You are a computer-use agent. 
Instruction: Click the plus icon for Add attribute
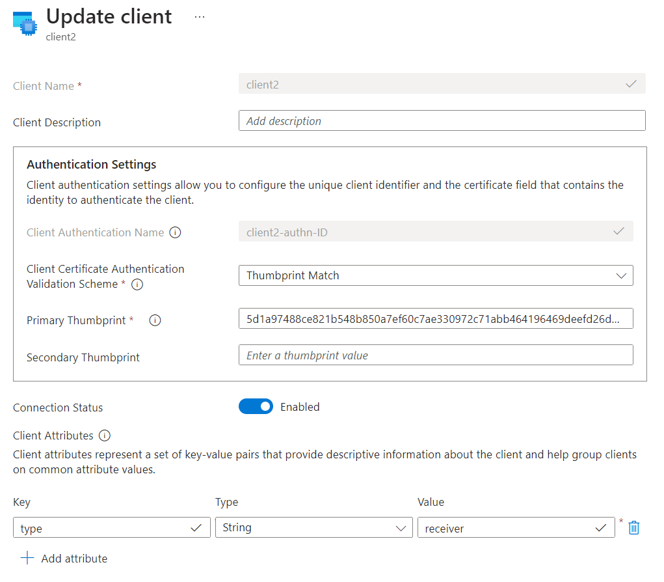(x=27, y=558)
